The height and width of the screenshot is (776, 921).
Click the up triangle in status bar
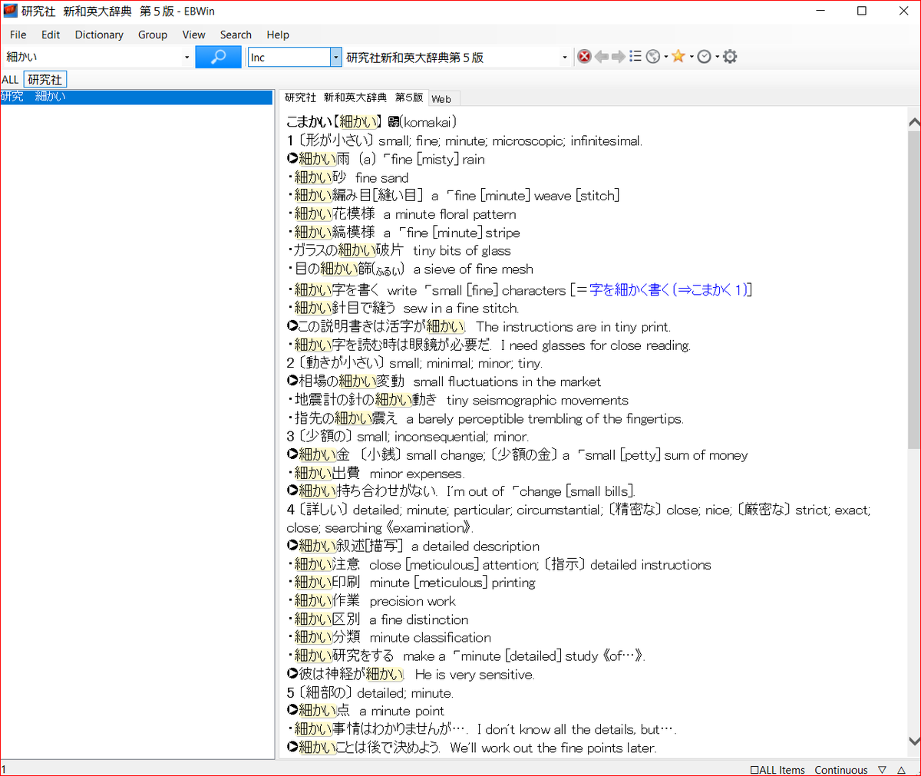pyautogui.click(x=903, y=770)
